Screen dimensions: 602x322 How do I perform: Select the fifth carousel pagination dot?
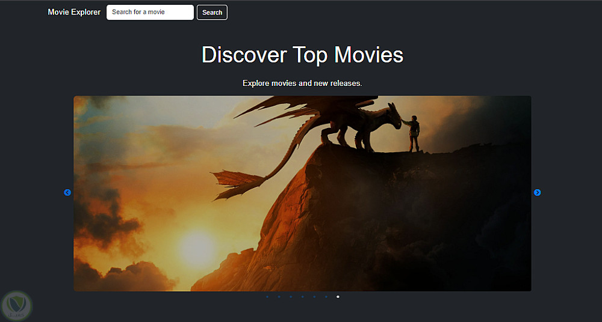pos(314,297)
